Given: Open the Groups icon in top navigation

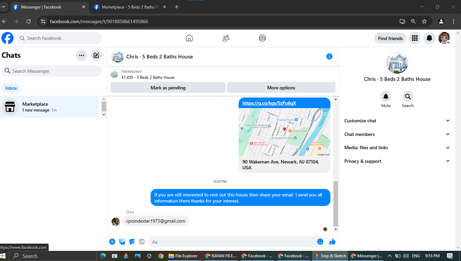Looking at the screenshot, I should pyautogui.click(x=262, y=38).
